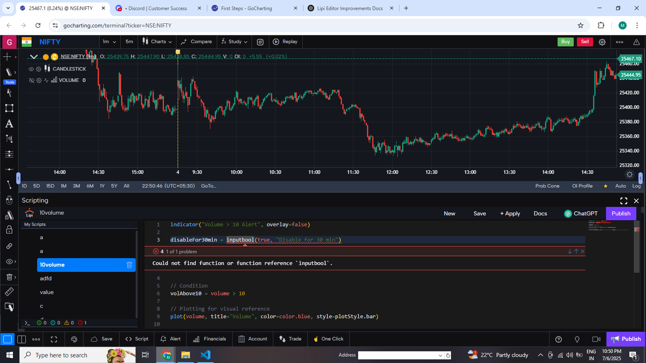Delete the 10volume script
Viewport: 646px width, 363px height.
coord(129,265)
